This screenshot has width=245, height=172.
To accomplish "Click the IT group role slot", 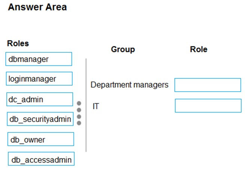I will [208, 105].
